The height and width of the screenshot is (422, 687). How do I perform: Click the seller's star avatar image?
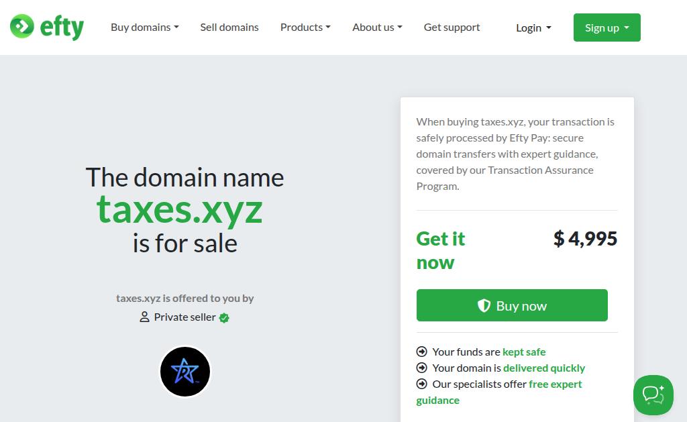[185, 371]
